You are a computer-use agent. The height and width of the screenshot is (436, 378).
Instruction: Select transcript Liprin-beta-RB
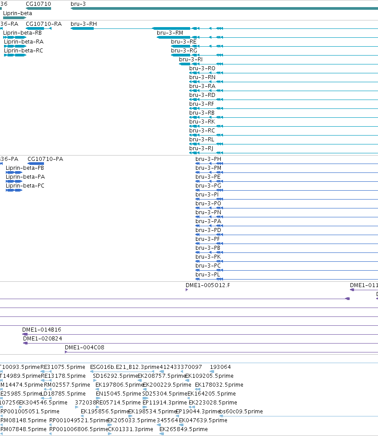coord(22,33)
